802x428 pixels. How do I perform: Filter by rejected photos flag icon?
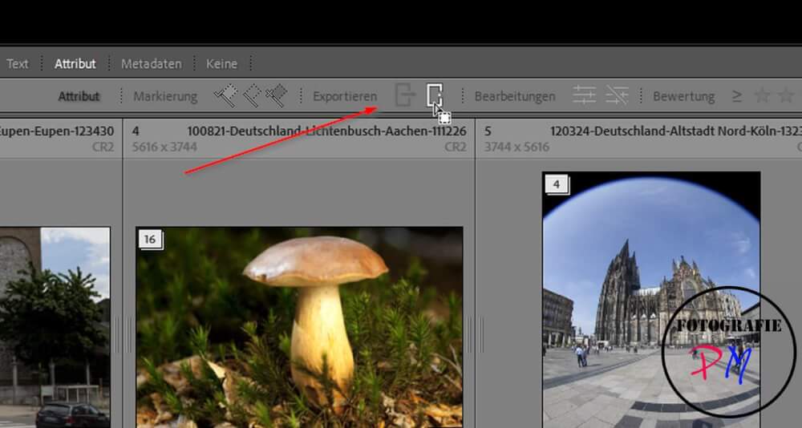277,95
